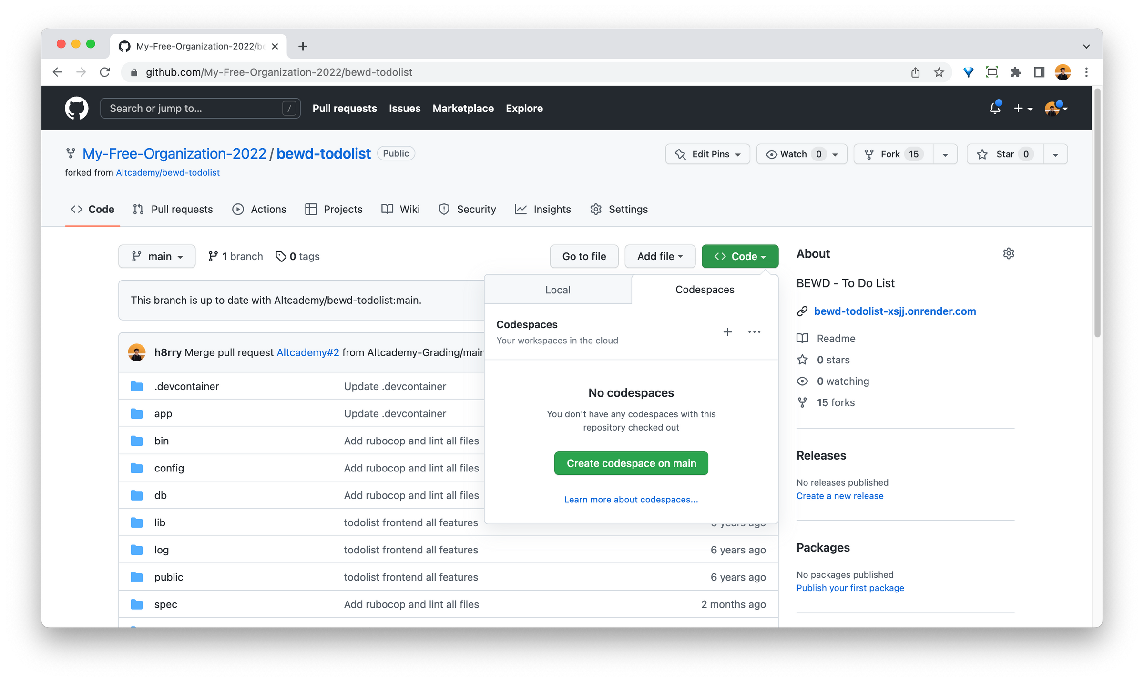The image size is (1144, 682).
Task: Click Explore in the top navigation
Action: coord(524,108)
